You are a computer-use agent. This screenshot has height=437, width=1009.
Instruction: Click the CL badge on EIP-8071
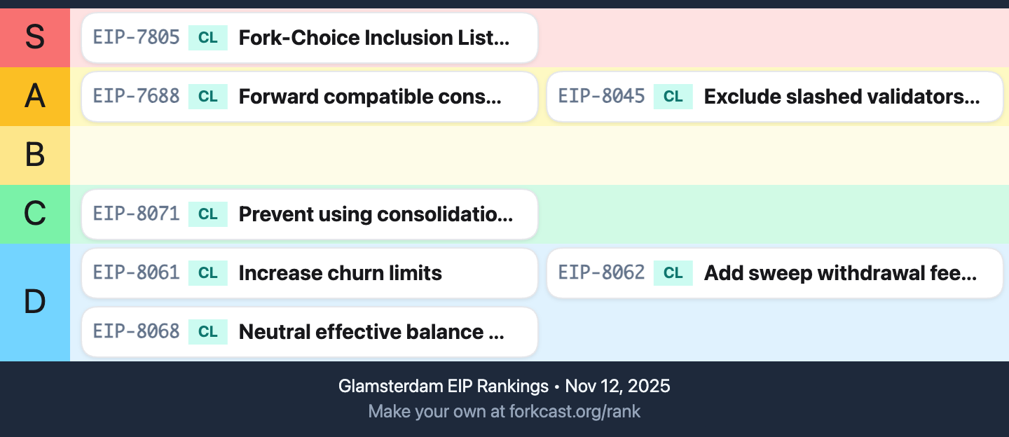[x=208, y=214]
